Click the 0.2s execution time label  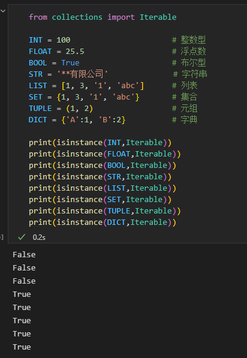(x=39, y=237)
